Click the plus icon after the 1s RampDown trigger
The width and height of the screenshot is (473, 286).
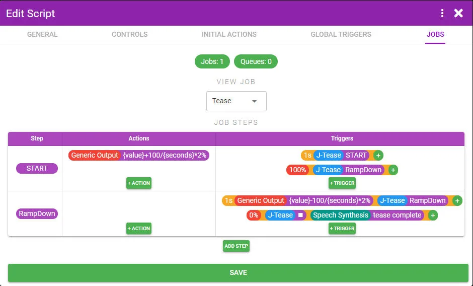(x=457, y=200)
